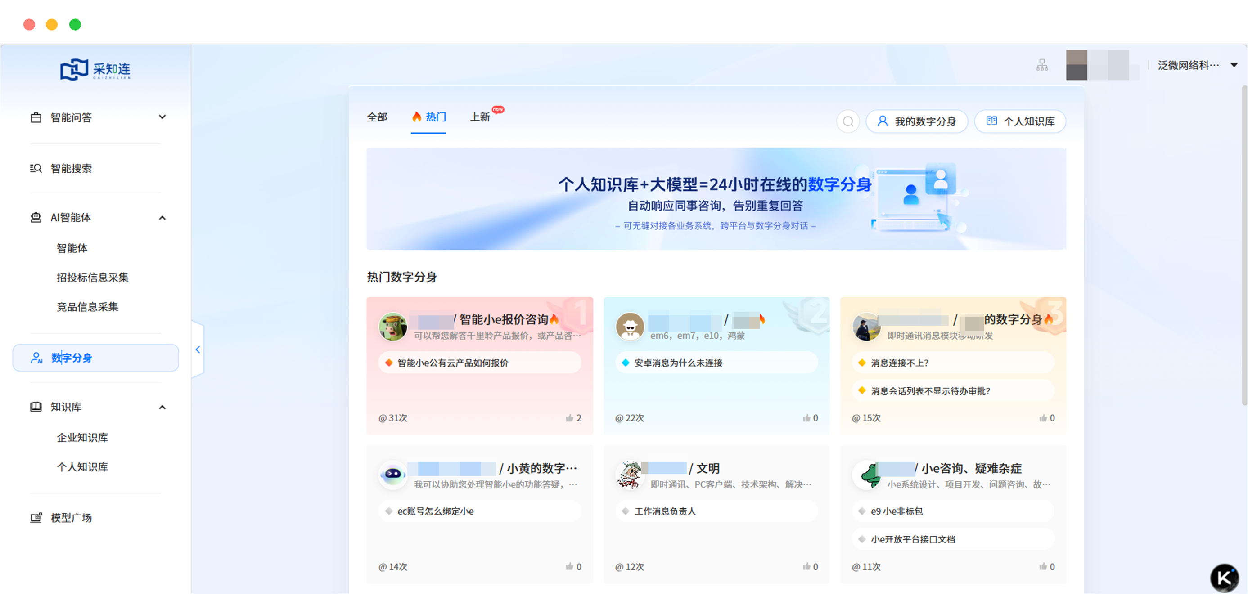The width and height of the screenshot is (1248, 596).
Task: Switch to the 上新 tab
Action: (x=482, y=117)
